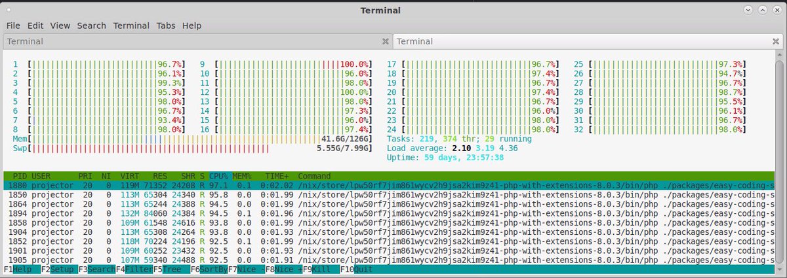Select the process row with PID 1901
Screen dimensions: 787x278
click(388, 251)
